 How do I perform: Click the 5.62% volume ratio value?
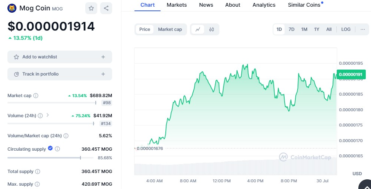point(105,136)
